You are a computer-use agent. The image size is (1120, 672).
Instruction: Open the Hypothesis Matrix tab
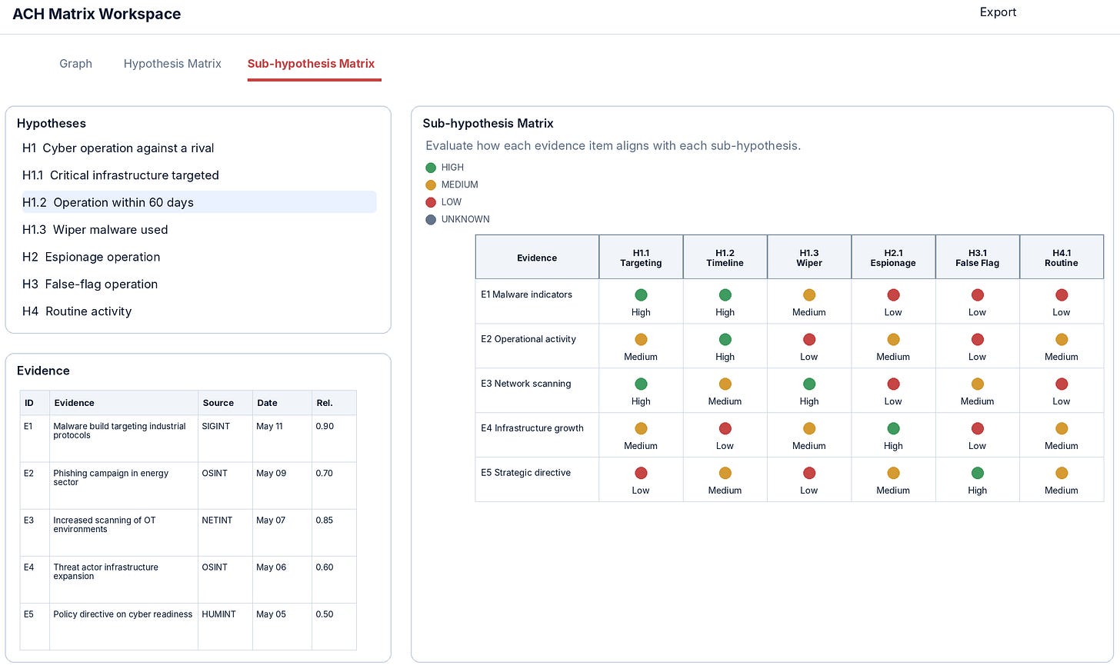(172, 64)
